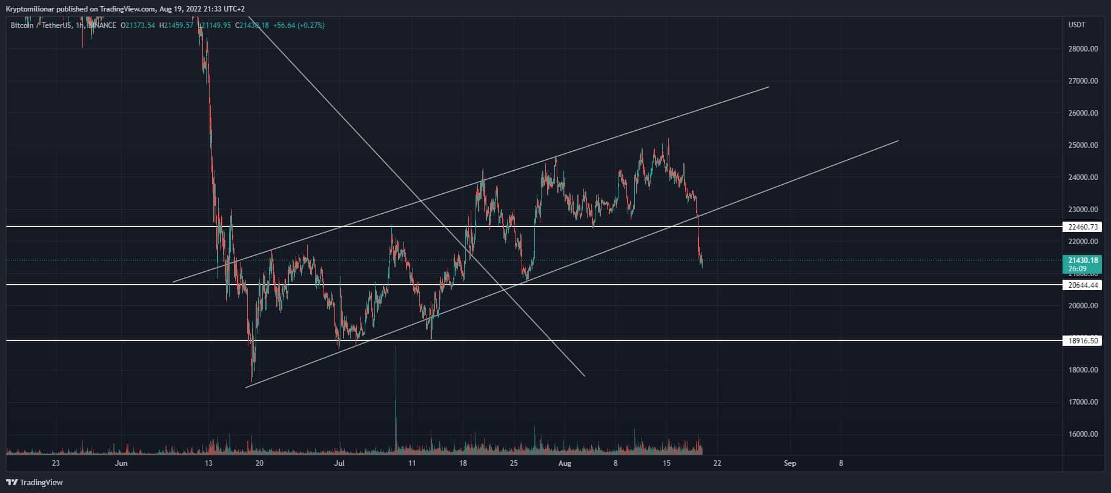Screen dimensions: 1111x493
Task: Click the 18916.50 price level label
Action: click(x=1083, y=341)
